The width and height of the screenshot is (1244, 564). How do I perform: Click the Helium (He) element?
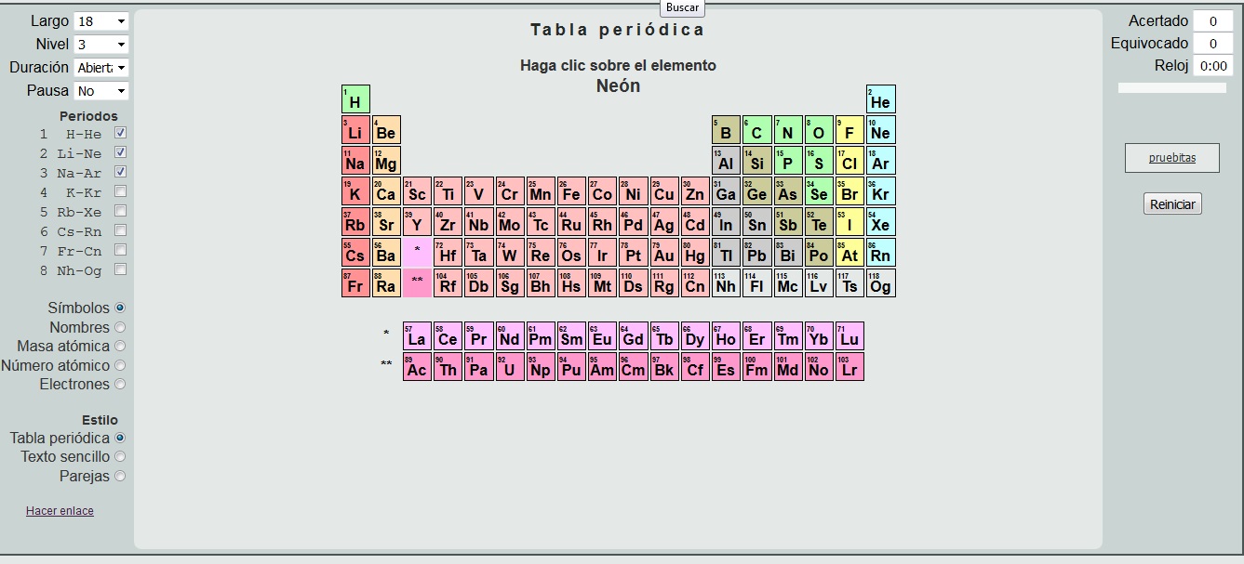tap(879, 99)
